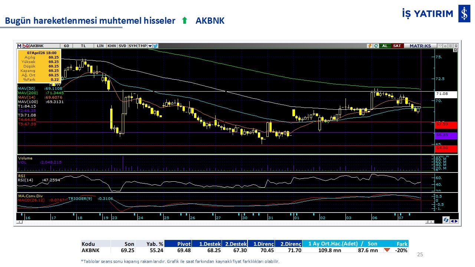Image resolution: width=475 pixels, height=267 pixels.
Task: Toggle the SVD level button
Action: click(x=122, y=46)
